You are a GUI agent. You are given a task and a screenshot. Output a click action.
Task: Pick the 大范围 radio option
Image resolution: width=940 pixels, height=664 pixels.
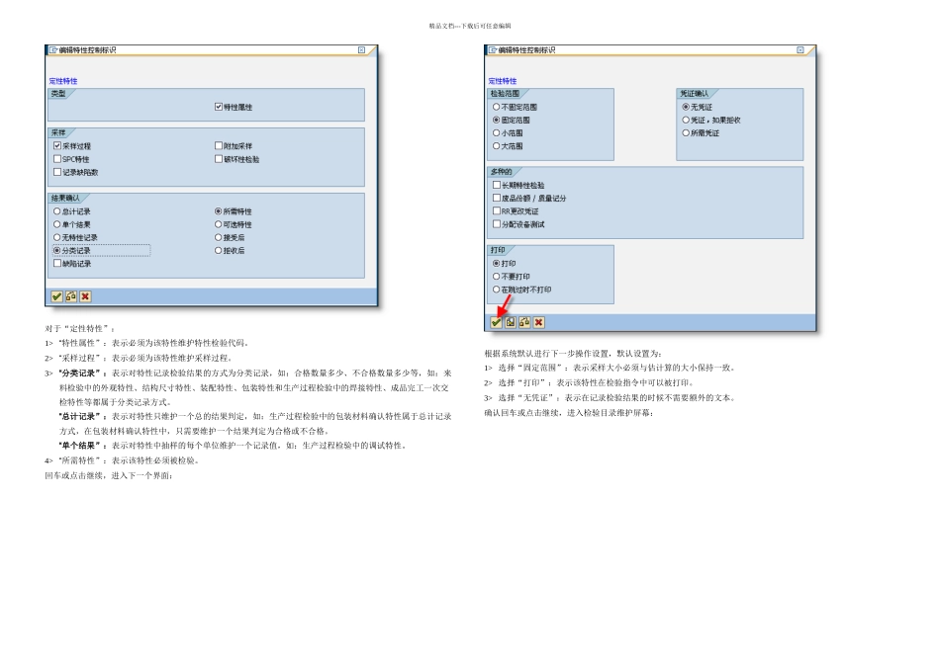[497, 145]
